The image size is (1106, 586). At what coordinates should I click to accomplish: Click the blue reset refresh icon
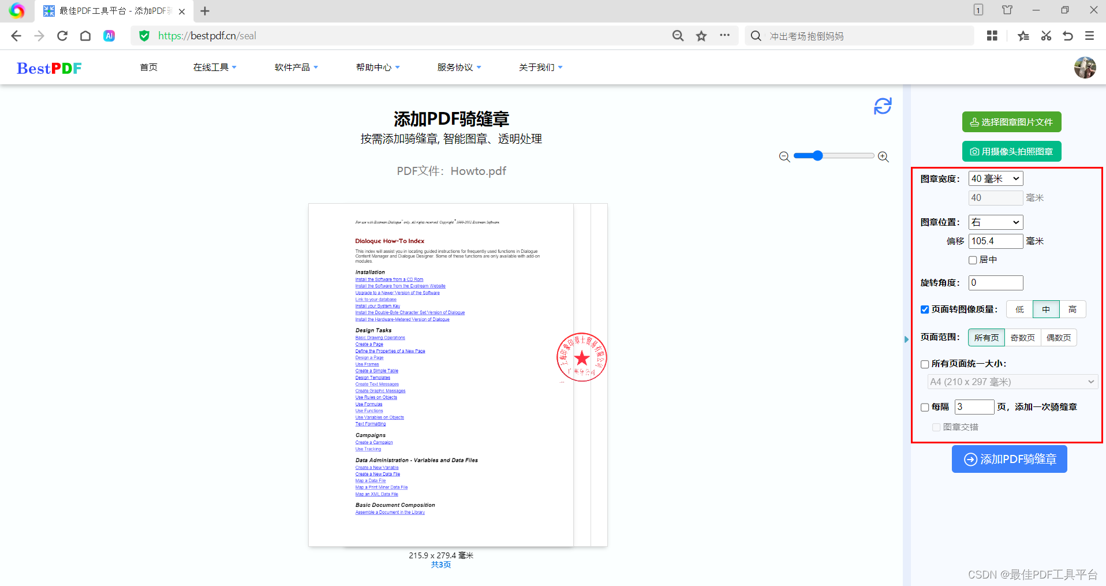(883, 106)
